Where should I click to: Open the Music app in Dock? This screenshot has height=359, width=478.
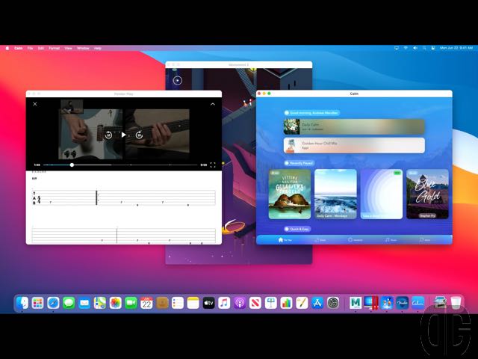(224, 303)
